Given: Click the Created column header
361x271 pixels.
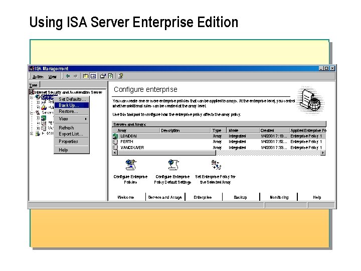Looking at the screenshot, I should point(275,130).
